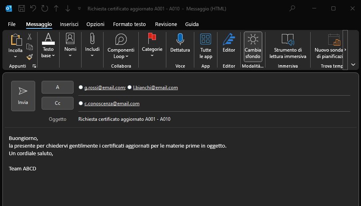The width and height of the screenshot is (361, 206).
Task: Launch the Editor tool
Action: [x=229, y=43]
